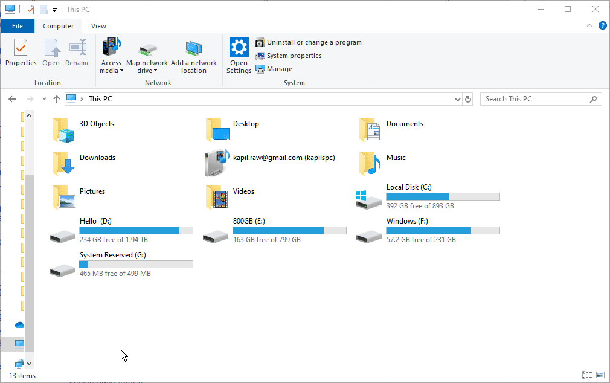Switch to the View tab
610x383 pixels.
click(98, 26)
